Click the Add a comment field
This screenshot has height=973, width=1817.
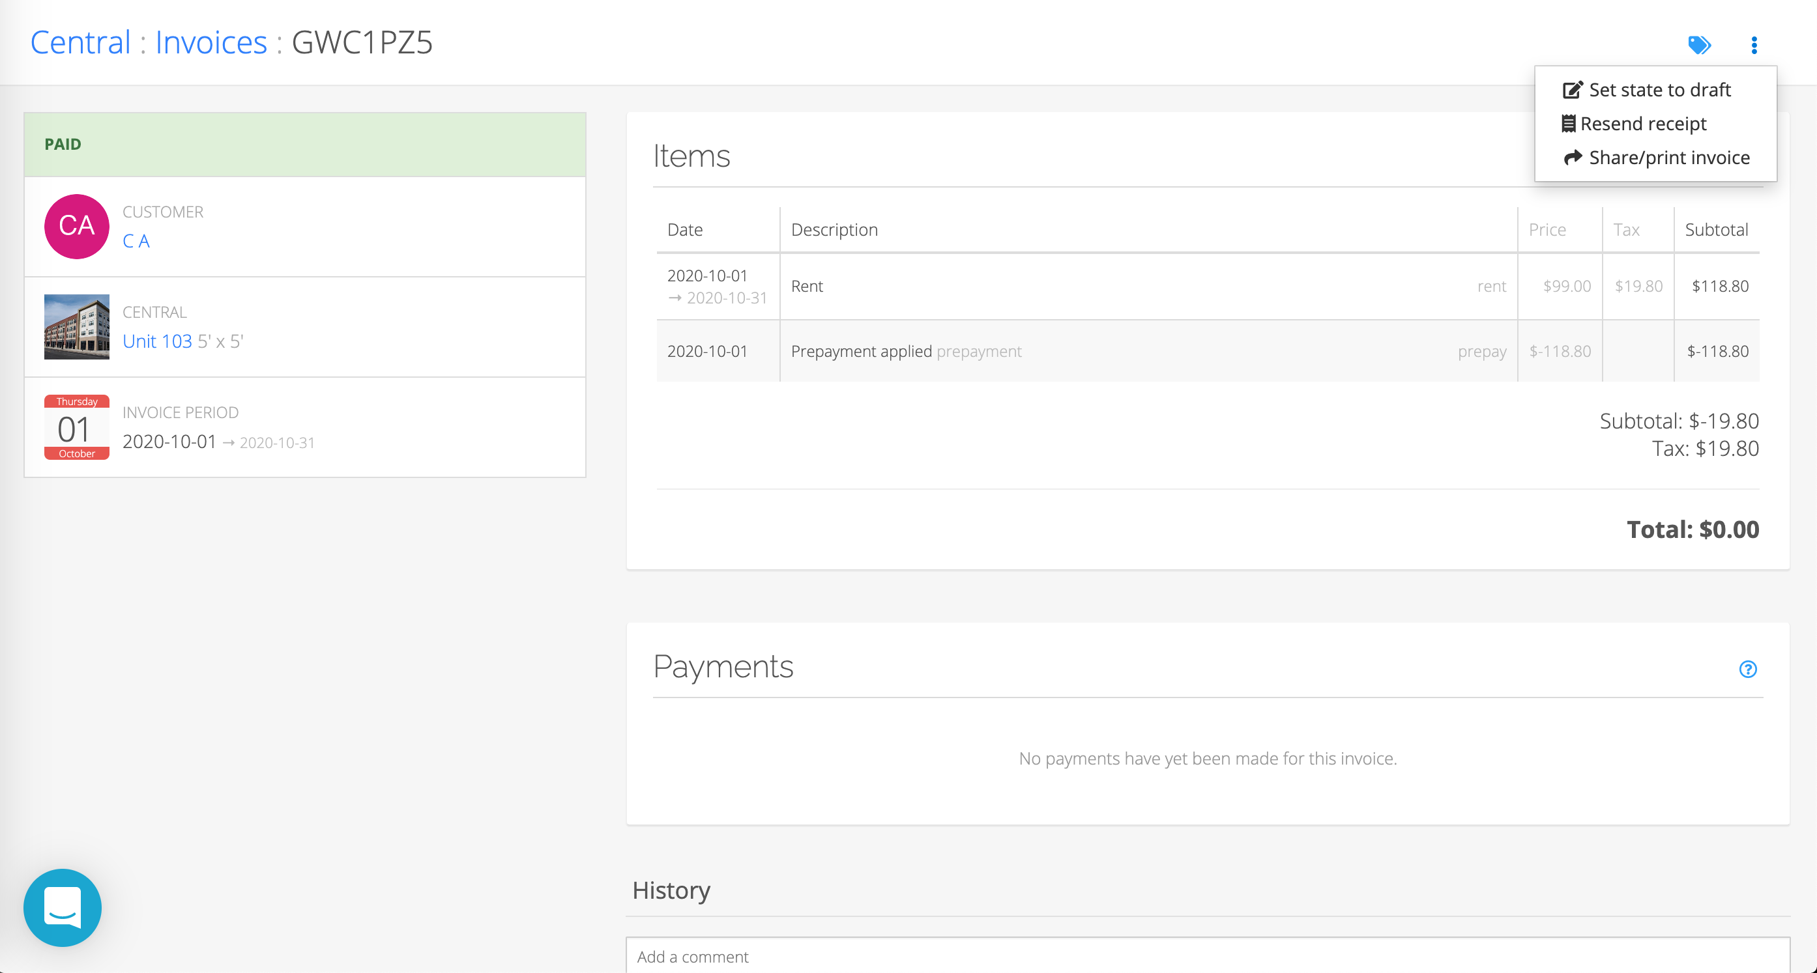(1206, 956)
